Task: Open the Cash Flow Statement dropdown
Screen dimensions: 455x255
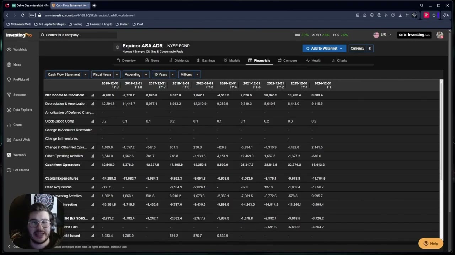Action: [x=67, y=74]
